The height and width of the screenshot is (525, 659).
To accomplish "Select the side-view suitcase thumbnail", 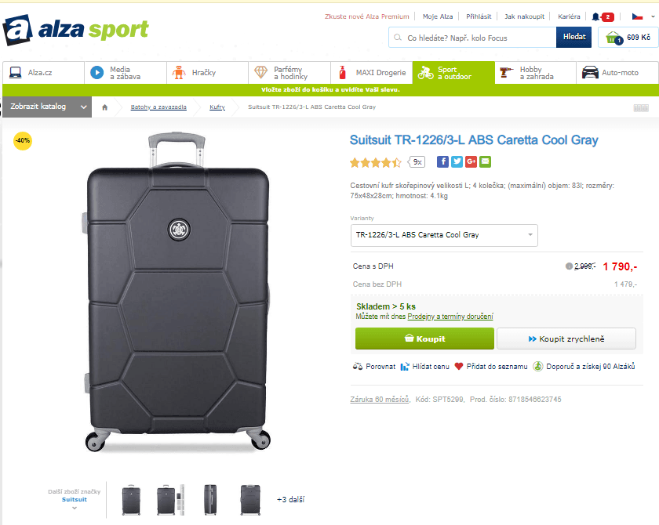I will (x=208, y=499).
